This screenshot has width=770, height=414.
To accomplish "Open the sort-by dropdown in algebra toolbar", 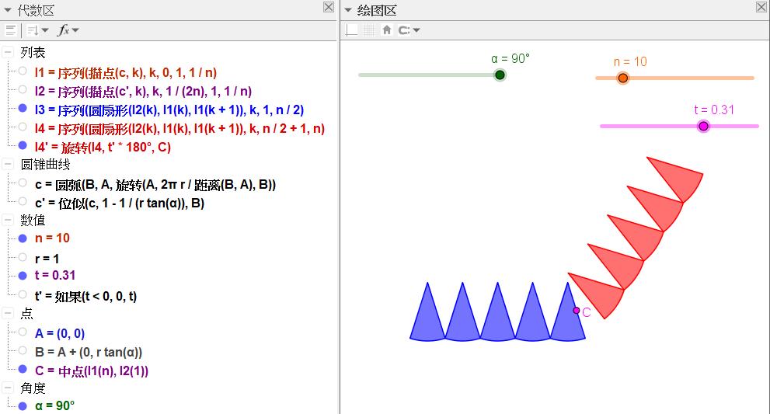I will tap(37, 30).
